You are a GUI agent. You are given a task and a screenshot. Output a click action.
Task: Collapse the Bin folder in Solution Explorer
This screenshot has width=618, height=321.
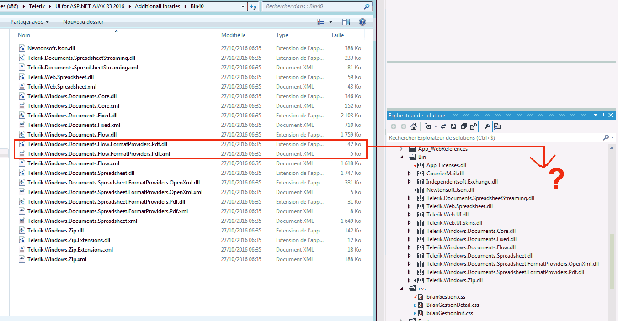click(401, 157)
